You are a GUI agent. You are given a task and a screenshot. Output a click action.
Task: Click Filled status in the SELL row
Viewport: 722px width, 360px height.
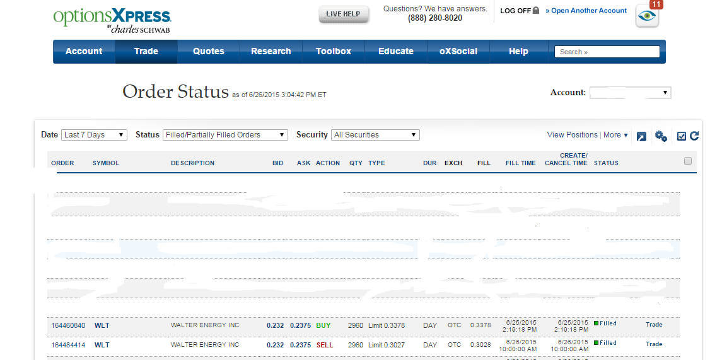pos(605,342)
